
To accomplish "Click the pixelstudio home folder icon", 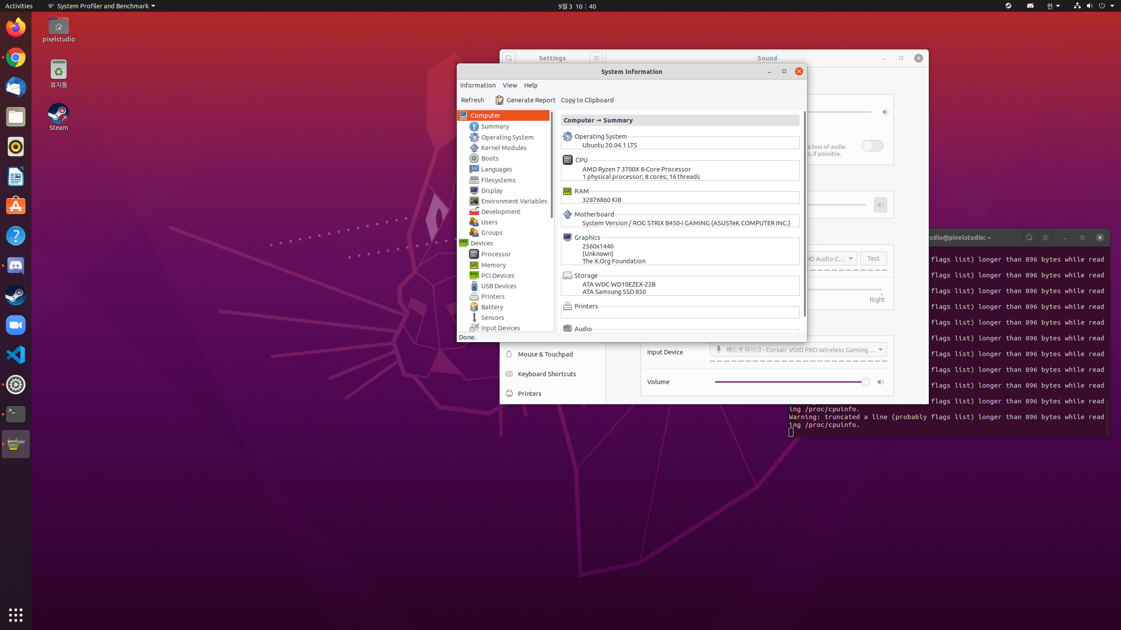I will coord(59,30).
